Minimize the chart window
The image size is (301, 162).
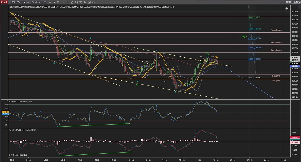point(293,2)
